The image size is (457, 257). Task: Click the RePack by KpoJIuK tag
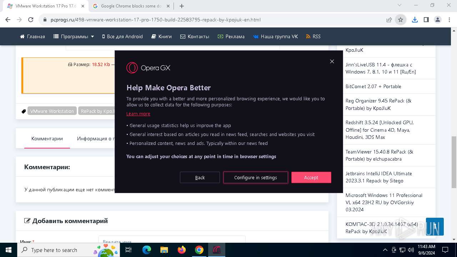click(97, 111)
